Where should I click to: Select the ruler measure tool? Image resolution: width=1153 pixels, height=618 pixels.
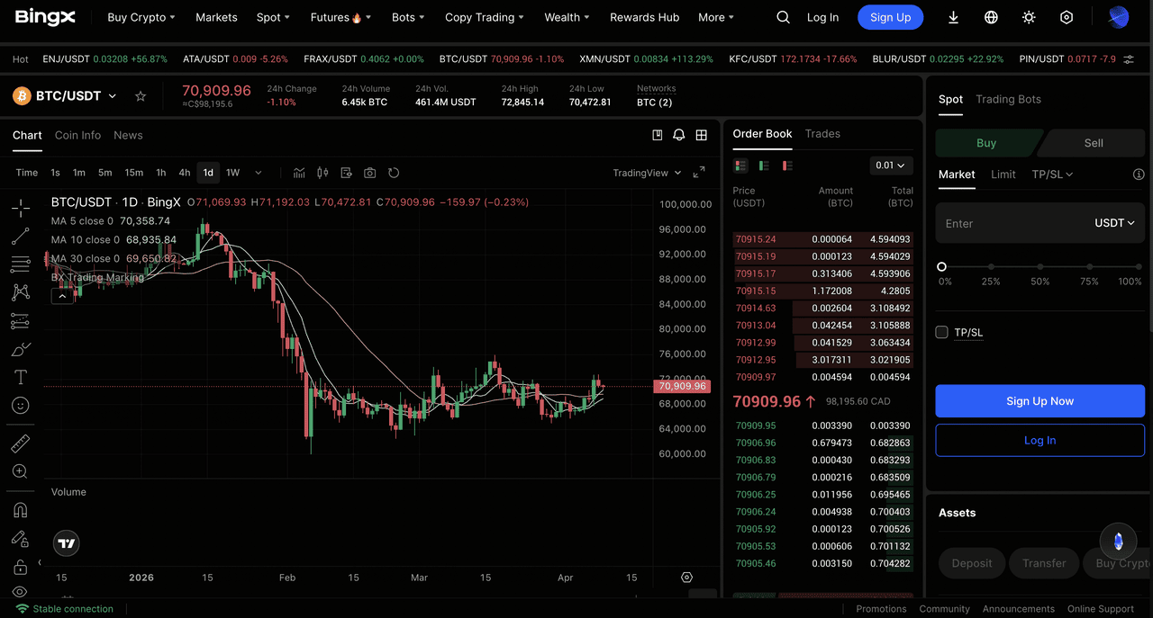(x=20, y=443)
